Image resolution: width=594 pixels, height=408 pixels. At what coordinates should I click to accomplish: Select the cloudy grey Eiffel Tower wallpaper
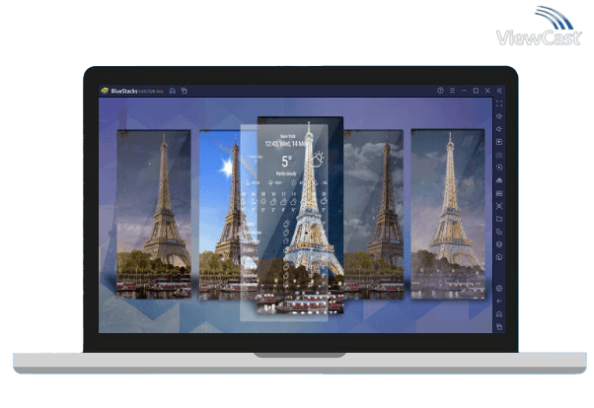tap(374, 214)
